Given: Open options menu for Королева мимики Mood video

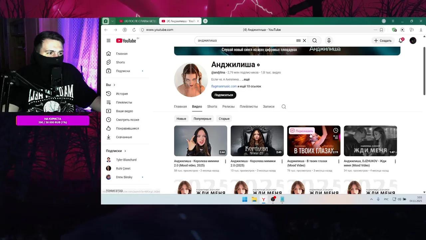Looking at the screenshot, I should click(x=225, y=161).
